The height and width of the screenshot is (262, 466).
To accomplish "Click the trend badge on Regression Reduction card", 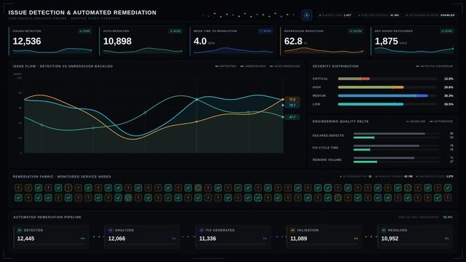I will click(x=355, y=31).
